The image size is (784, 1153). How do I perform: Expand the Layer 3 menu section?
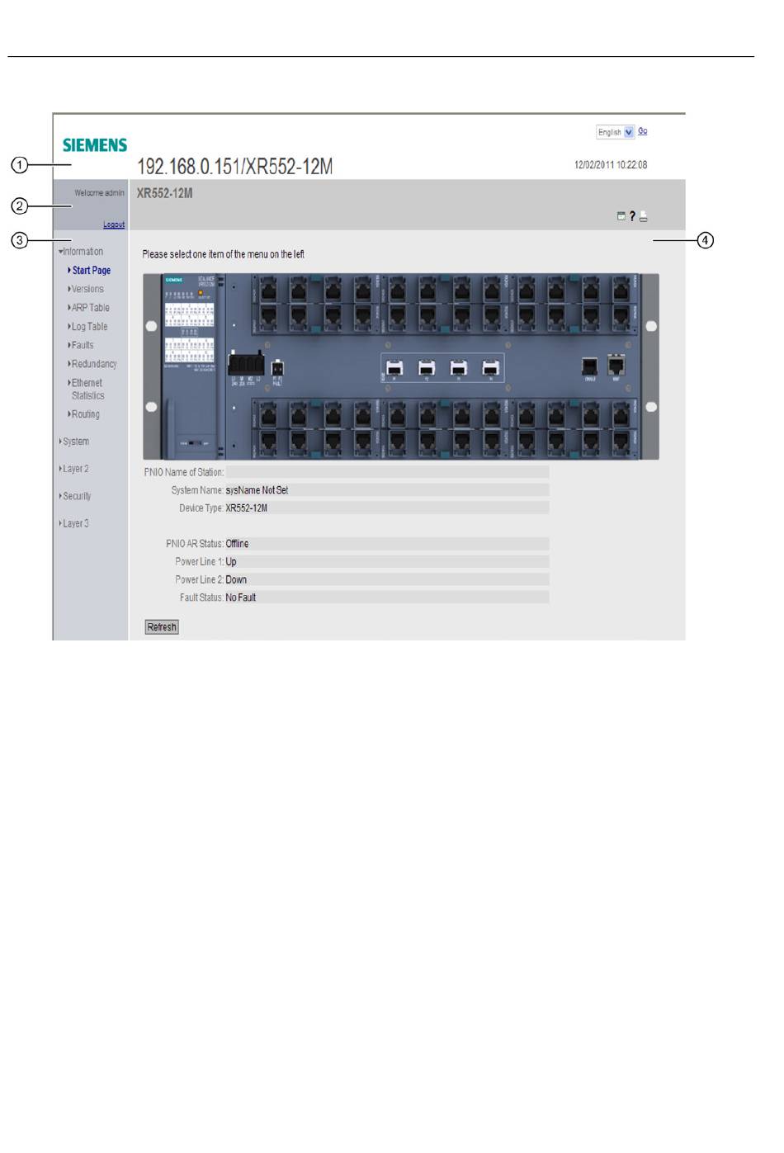click(74, 523)
